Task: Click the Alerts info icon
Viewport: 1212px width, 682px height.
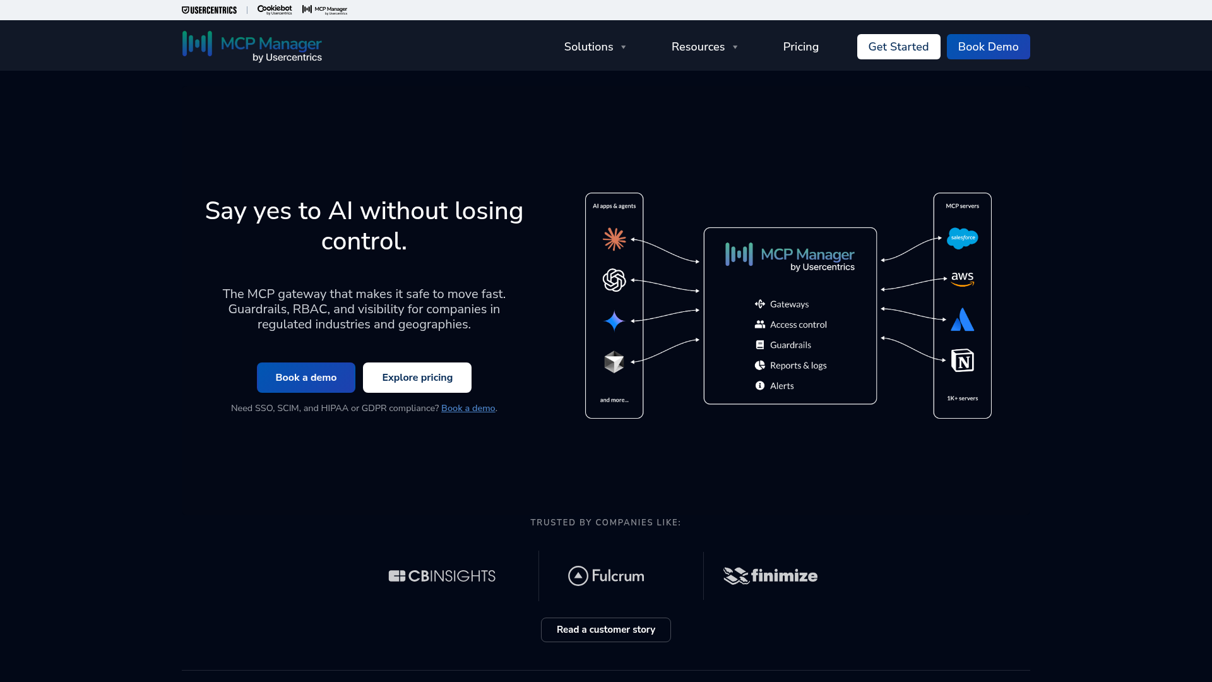Action: point(760,385)
